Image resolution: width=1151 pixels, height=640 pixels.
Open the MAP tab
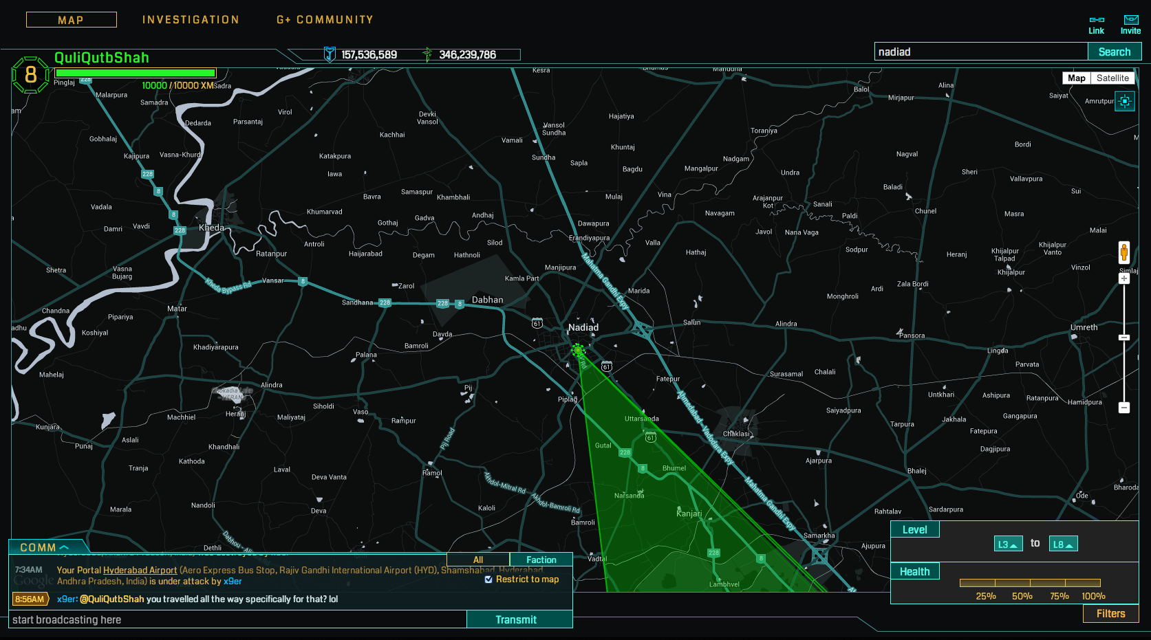pos(71,20)
